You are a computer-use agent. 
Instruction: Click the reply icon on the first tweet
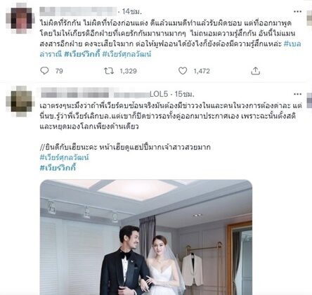pyautogui.click(x=44, y=71)
